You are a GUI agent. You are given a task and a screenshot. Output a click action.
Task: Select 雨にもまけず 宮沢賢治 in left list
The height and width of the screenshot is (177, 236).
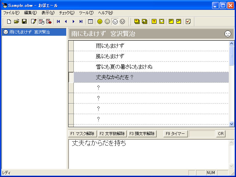point(34,32)
